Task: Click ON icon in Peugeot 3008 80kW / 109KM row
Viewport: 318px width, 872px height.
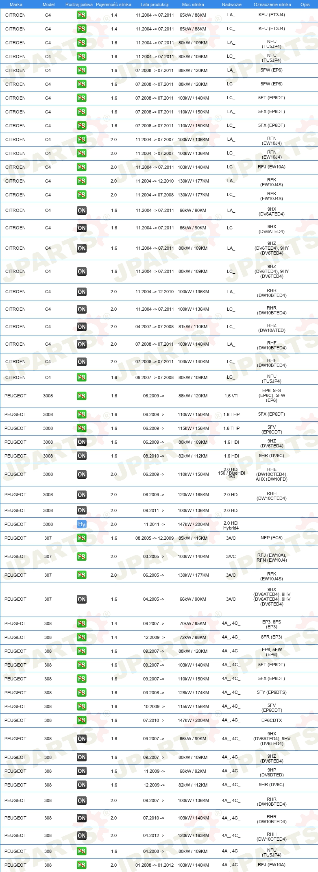Action: coord(82,442)
